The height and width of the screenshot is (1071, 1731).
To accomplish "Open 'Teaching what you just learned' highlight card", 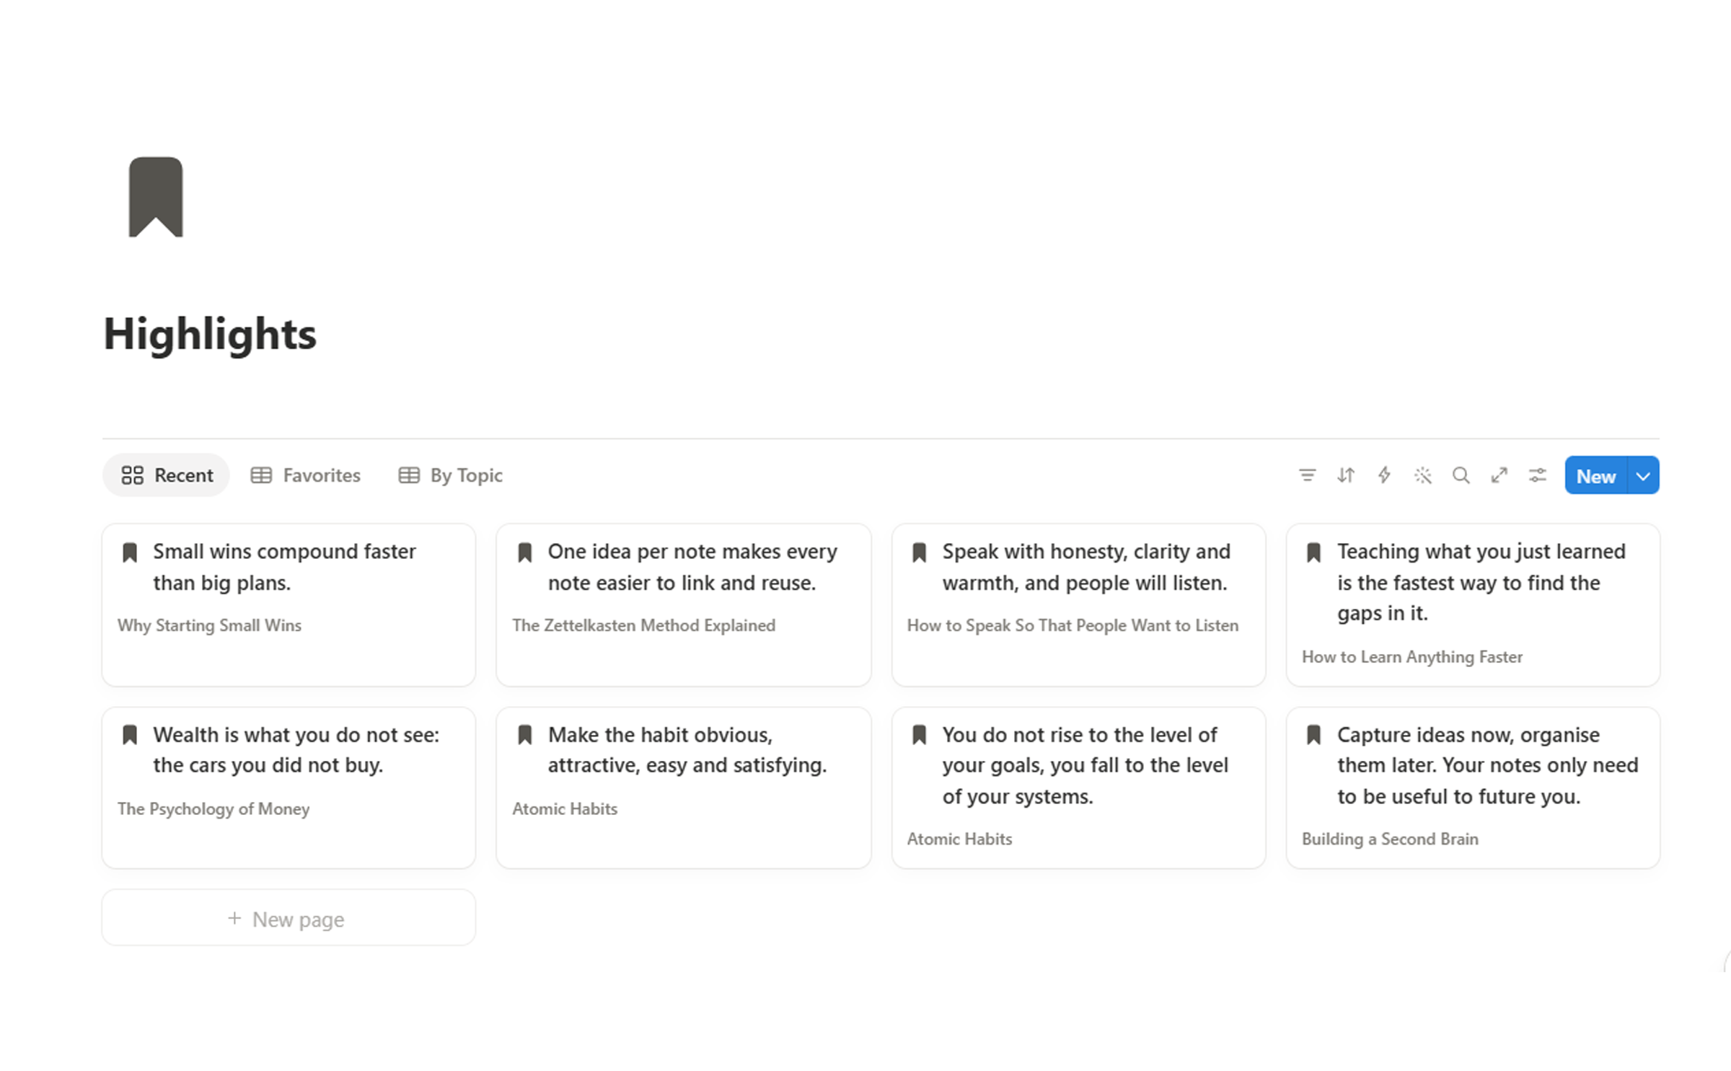I will click(x=1473, y=605).
